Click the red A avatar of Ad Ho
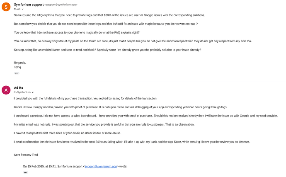Image resolution: width=286 pixels, height=177 pixels. [x=6, y=90]
